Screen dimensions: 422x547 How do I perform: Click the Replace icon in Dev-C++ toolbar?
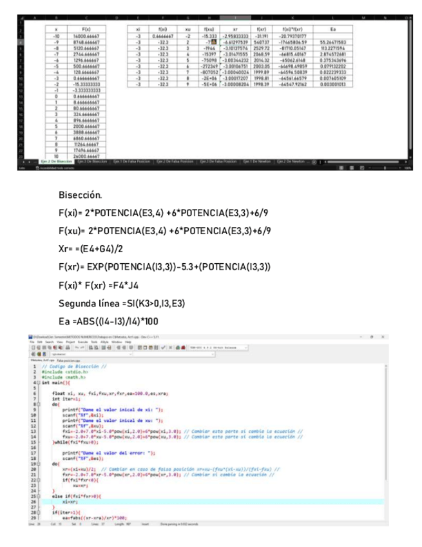[97, 348]
